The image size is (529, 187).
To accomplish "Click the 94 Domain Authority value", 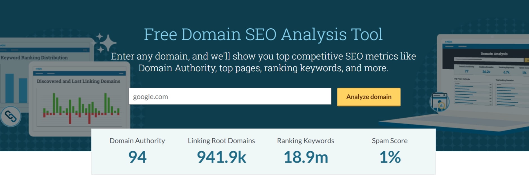I will point(137,157).
